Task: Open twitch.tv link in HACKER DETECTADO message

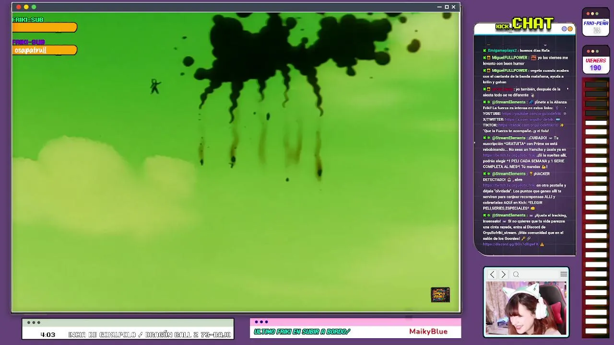Action: 509,185
